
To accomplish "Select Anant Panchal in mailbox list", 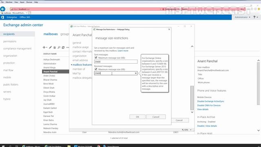I will pyautogui.click(x=55, y=71).
